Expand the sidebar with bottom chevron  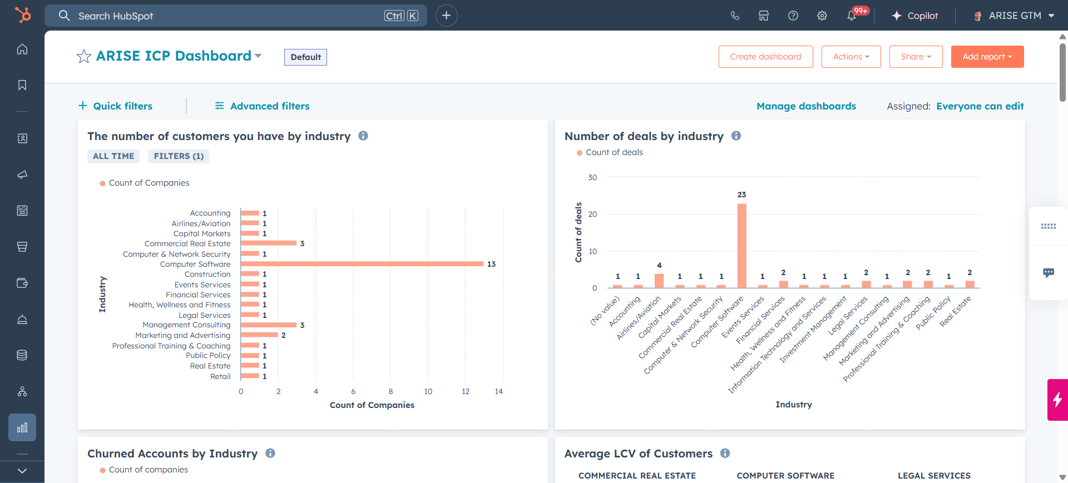coord(22,471)
